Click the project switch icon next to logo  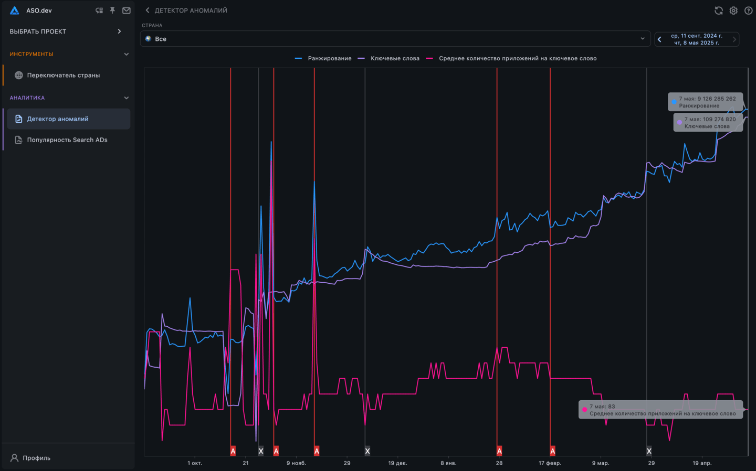tap(99, 10)
